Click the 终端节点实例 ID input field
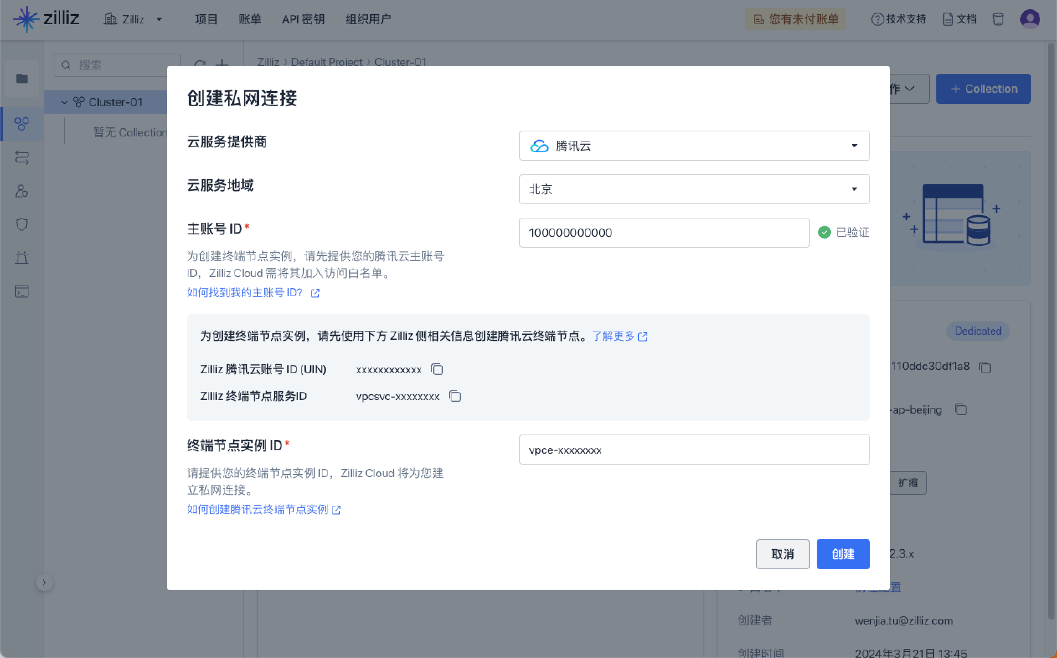1057x658 pixels. (694, 450)
